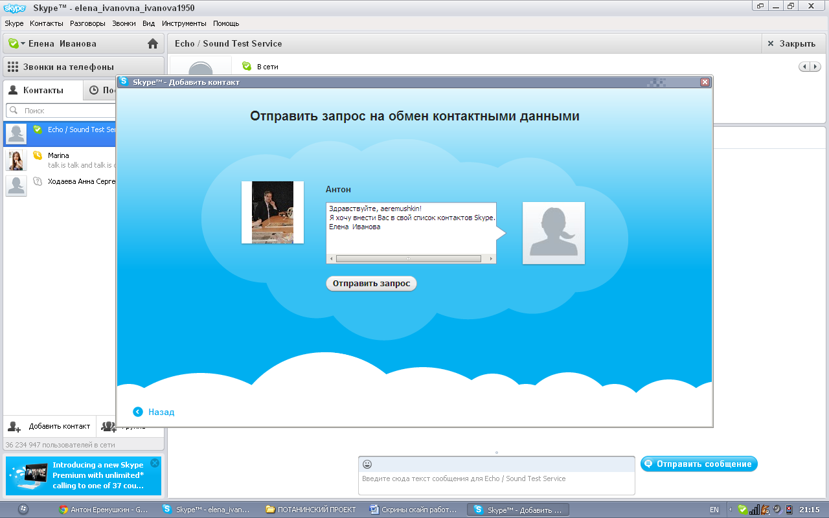Viewport: 829px width, 518px height.
Task: Select the Ходаева Анна contact
Action: [60, 186]
